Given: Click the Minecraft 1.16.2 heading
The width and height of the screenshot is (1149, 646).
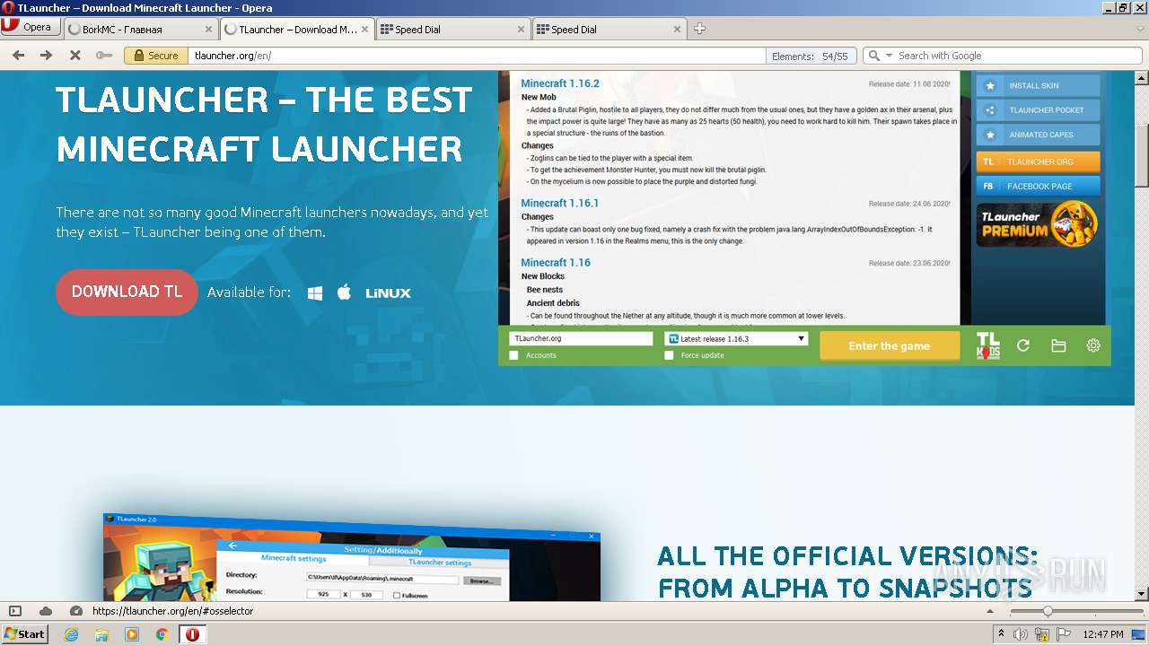Looking at the screenshot, I should click(560, 83).
